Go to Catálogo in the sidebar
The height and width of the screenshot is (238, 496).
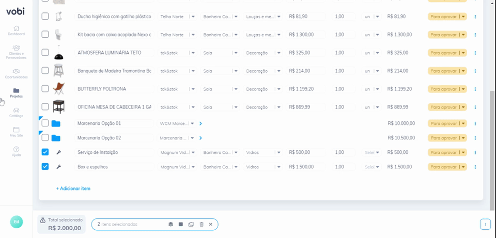[x=16, y=113]
